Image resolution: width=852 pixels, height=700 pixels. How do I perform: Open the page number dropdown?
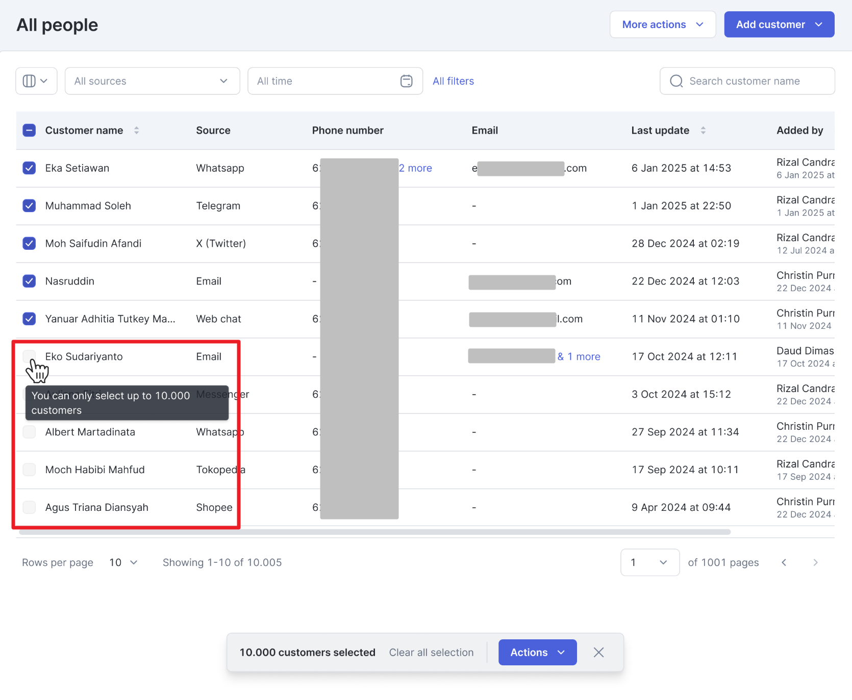tap(650, 562)
